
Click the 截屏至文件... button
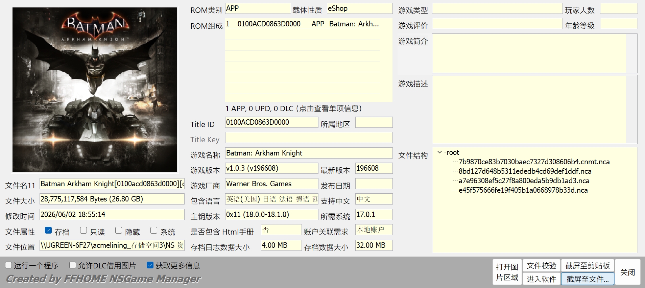pyautogui.click(x=588, y=279)
